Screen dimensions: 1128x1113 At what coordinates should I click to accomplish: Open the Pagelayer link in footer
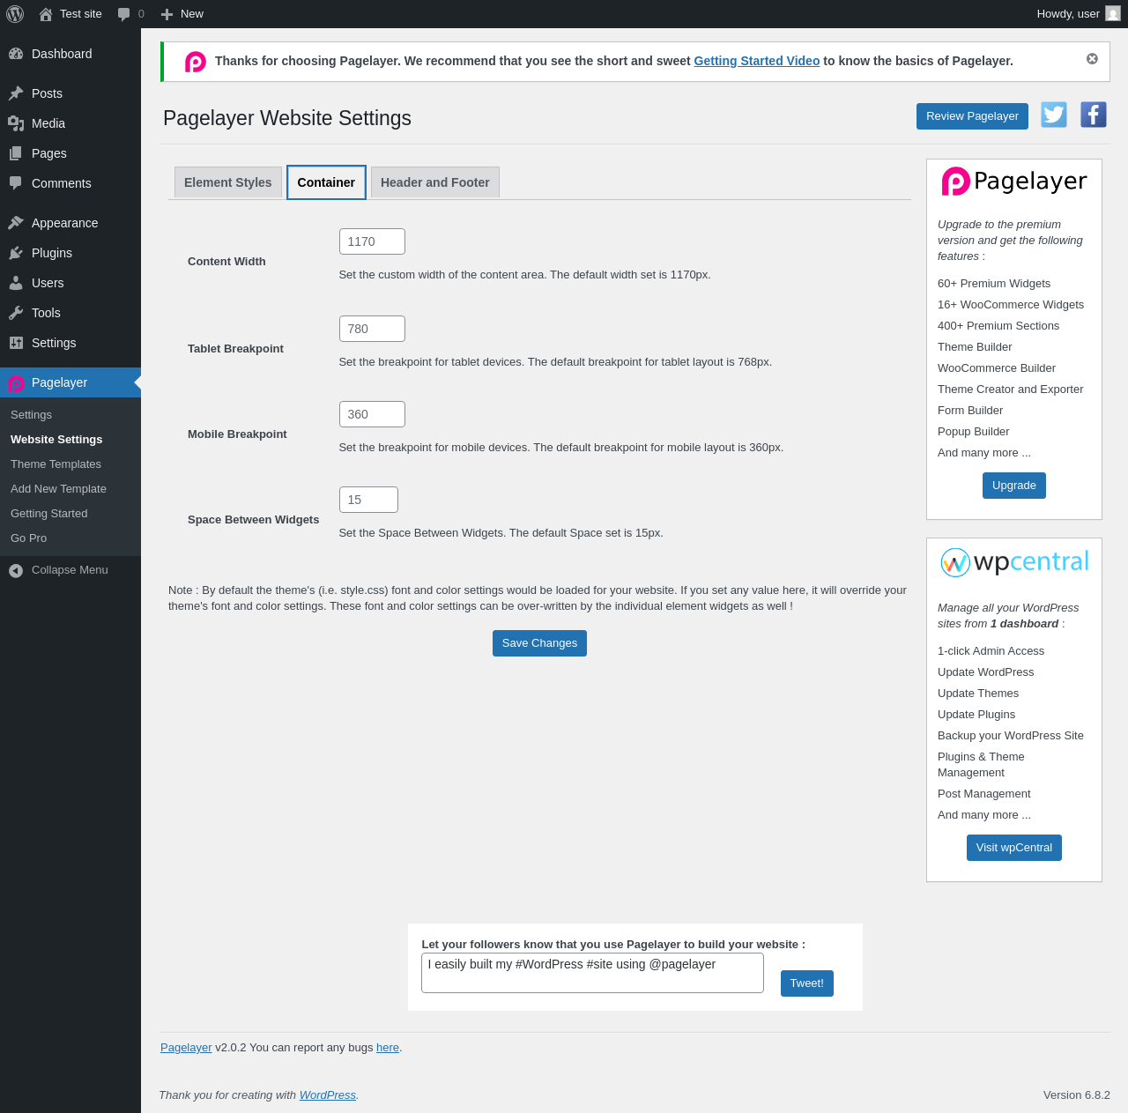click(186, 1048)
